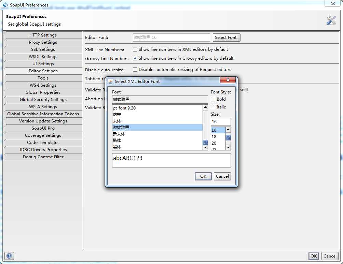The height and width of the screenshot is (264, 343).
Task: Open Coverage Settings tab
Action: tap(43, 135)
